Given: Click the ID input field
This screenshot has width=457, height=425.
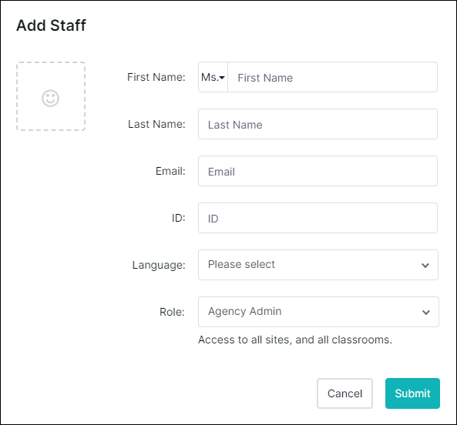Looking at the screenshot, I should (318, 218).
